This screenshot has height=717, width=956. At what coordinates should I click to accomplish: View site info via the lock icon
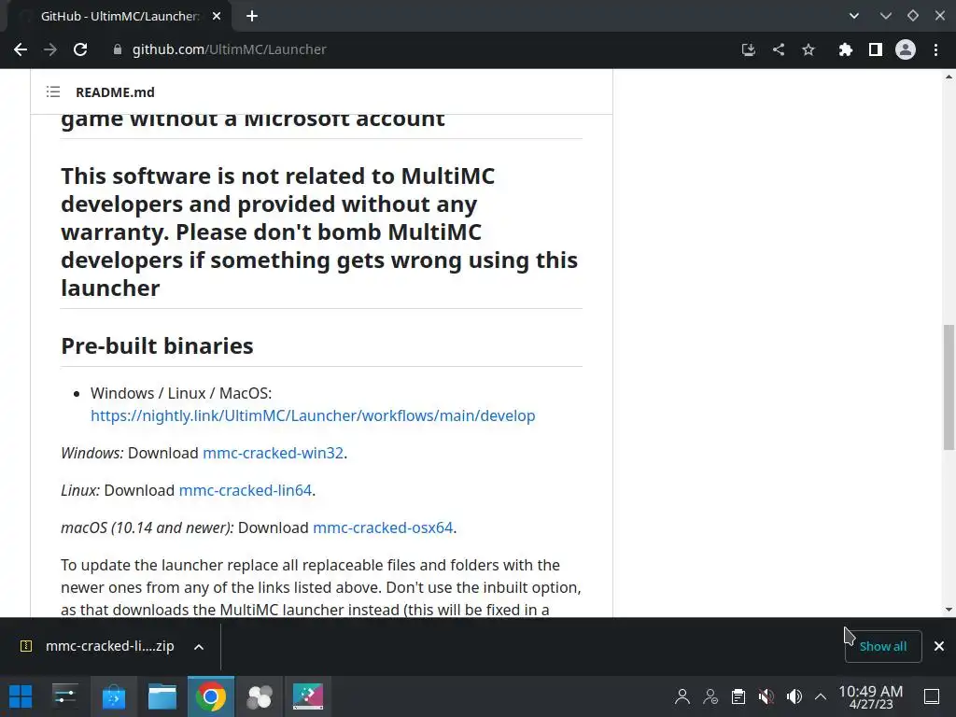tap(117, 49)
